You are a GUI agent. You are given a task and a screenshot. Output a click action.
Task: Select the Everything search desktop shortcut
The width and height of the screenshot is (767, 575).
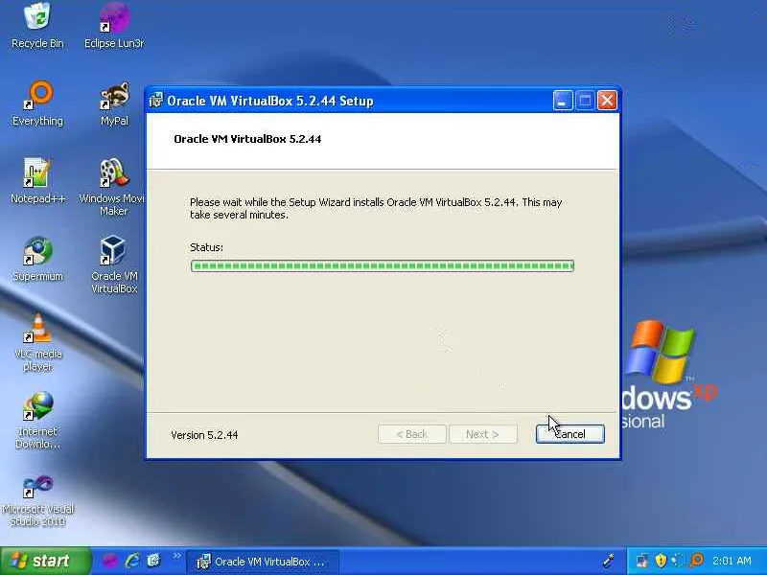(x=37, y=103)
